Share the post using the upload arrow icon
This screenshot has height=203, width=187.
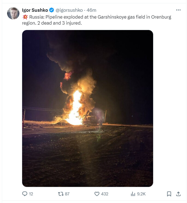[x=178, y=194]
